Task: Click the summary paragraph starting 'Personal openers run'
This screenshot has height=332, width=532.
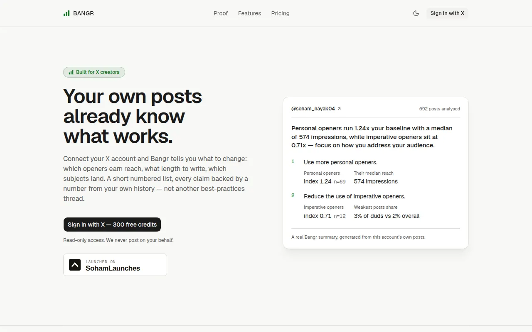Action: (x=372, y=137)
